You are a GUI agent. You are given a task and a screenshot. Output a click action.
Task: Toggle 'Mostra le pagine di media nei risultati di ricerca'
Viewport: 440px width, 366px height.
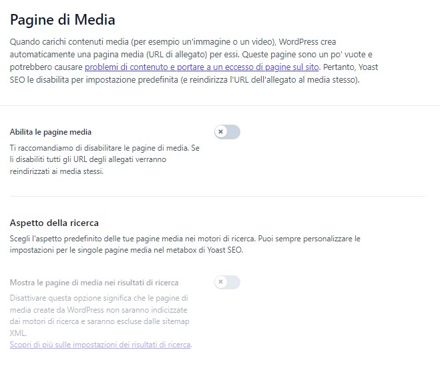[x=227, y=282]
